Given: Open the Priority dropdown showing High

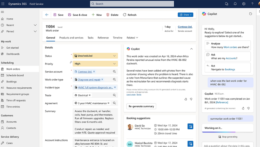Looking at the screenshot, I should pyautogui.click(x=95, y=64).
